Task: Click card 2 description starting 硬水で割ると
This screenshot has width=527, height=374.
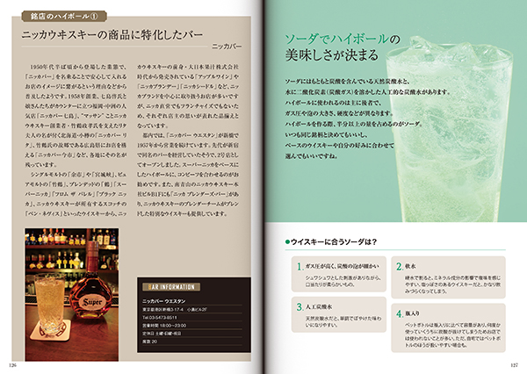Action: pyautogui.click(x=452, y=284)
